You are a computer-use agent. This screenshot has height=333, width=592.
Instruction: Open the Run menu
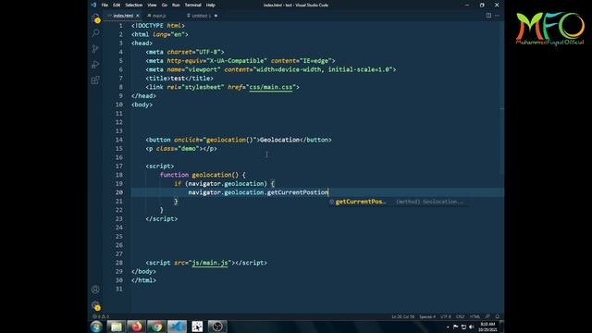[176, 5]
